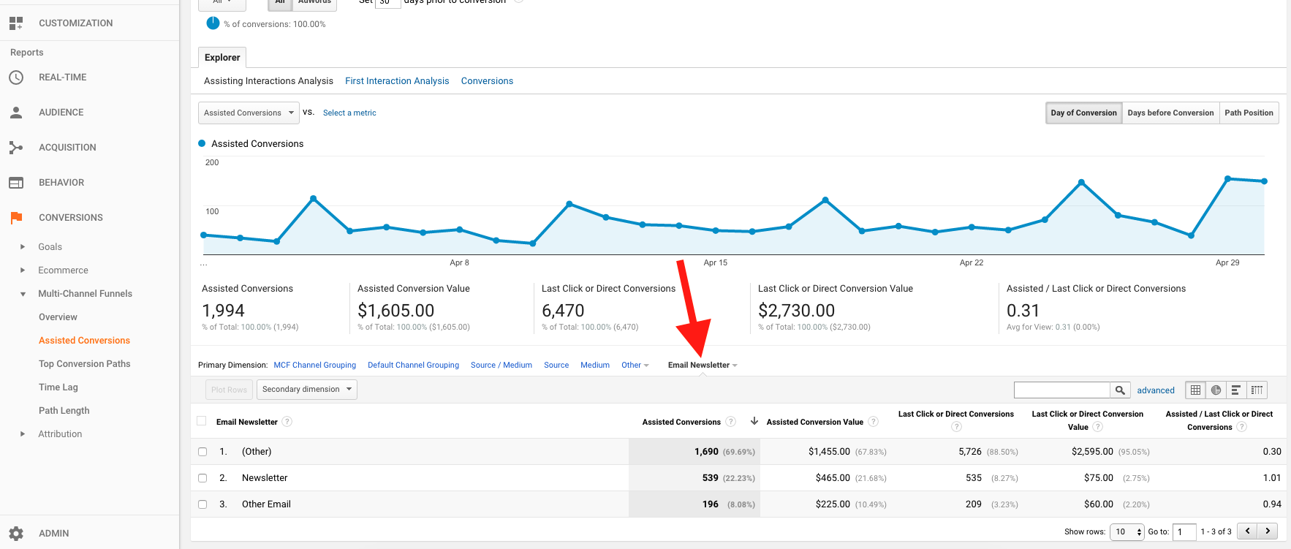Viewport: 1291px width, 549px height.
Task: Tick the Other Email row checkbox
Action: 202,504
